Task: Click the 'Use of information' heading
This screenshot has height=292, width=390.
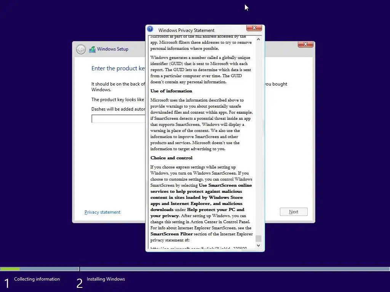Action: tap(171, 91)
